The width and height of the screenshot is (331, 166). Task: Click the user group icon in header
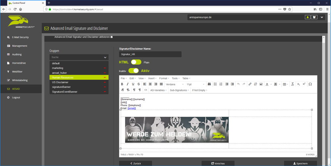pyautogui.click(x=314, y=17)
